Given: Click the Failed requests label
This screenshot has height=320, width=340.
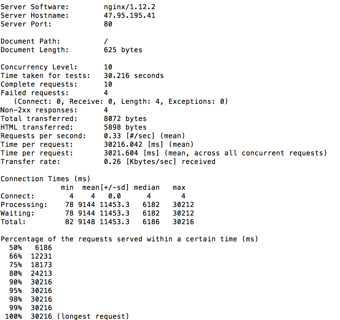Looking at the screenshot, I should click(35, 93).
